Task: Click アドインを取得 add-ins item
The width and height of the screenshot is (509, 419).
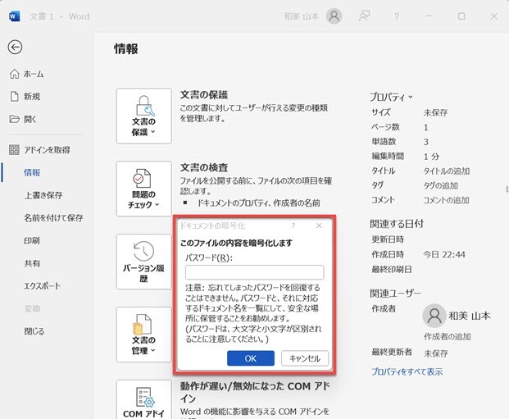Action: [x=46, y=150]
